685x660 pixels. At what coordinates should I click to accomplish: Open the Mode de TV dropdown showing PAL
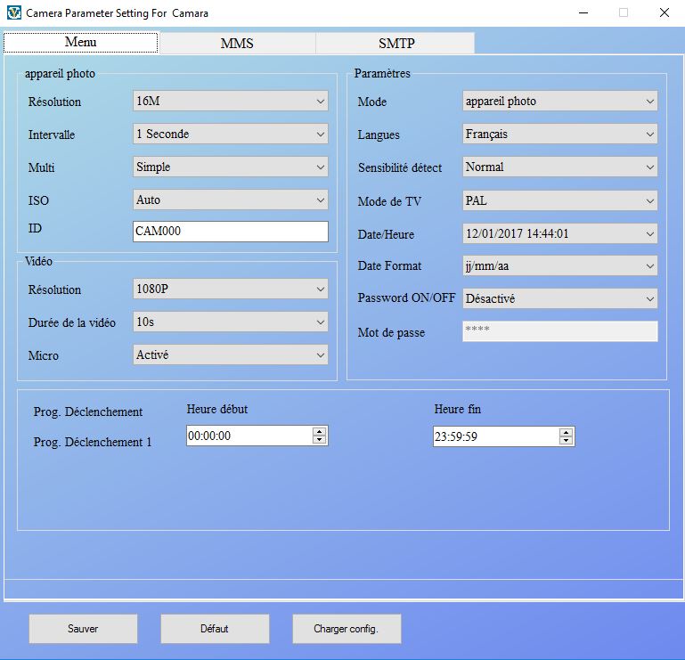[x=559, y=200]
